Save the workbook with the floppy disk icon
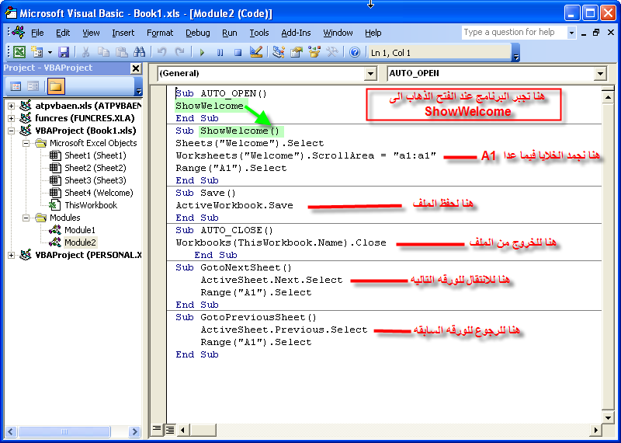The image size is (621, 443). tap(64, 52)
